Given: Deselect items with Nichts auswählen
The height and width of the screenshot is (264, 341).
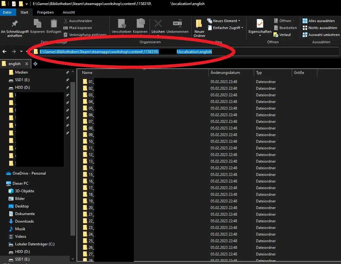Looking at the screenshot, I should point(320,28).
